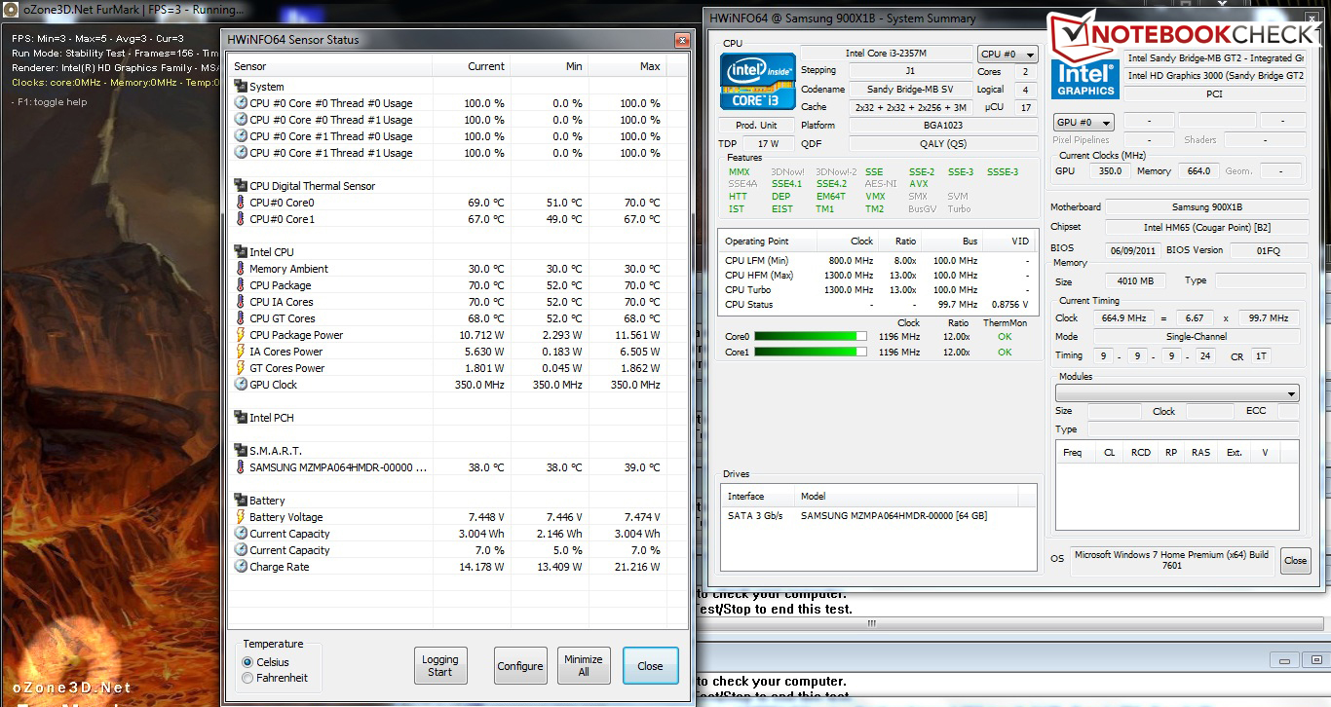The image size is (1331, 707).
Task: Close the Sensor Status window via Close button
Action: 650,666
